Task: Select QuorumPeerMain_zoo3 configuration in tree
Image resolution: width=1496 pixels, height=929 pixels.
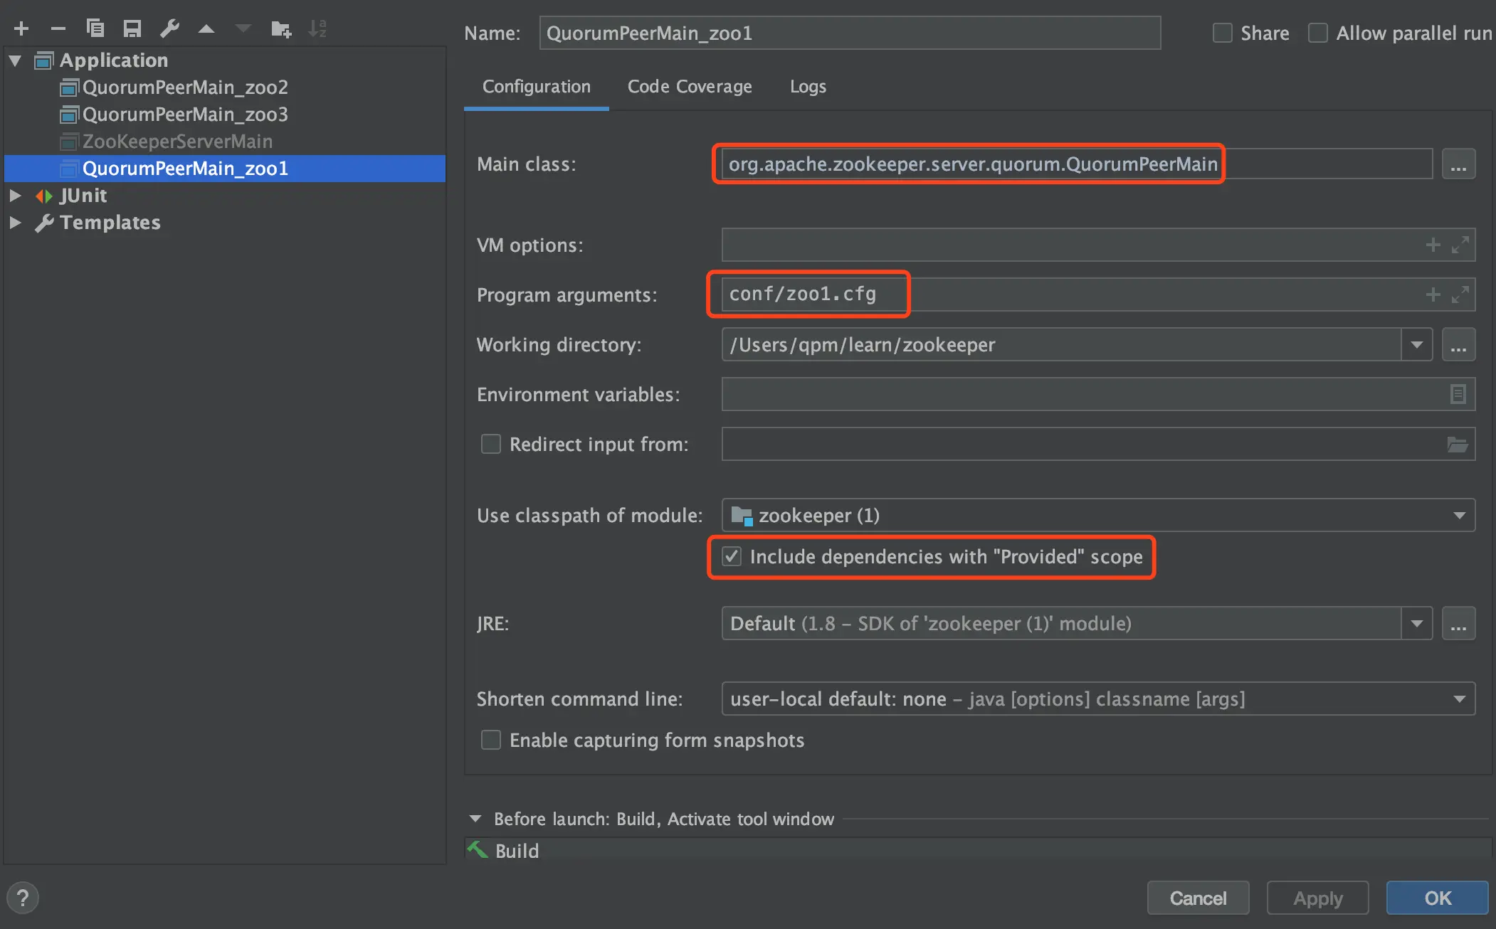Action: coord(185,115)
